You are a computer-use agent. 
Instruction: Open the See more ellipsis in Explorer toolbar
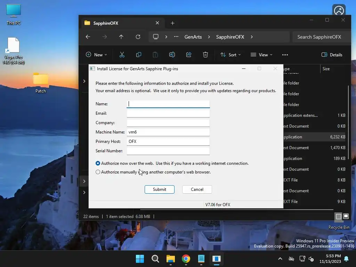pos(285,55)
